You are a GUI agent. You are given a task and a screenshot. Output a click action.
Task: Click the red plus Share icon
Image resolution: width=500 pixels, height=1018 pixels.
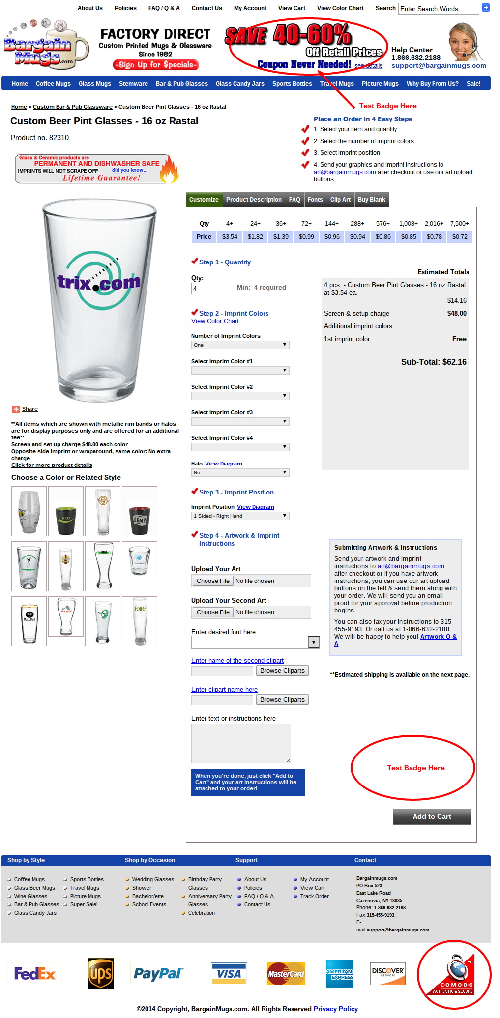pos(16,409)
